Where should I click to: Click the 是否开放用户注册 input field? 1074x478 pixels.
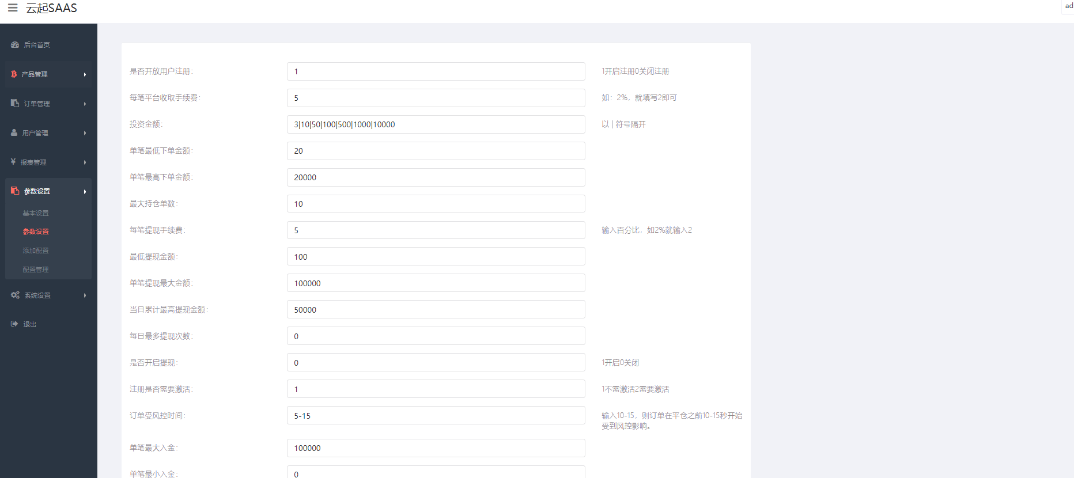click(x=436, y=71)
